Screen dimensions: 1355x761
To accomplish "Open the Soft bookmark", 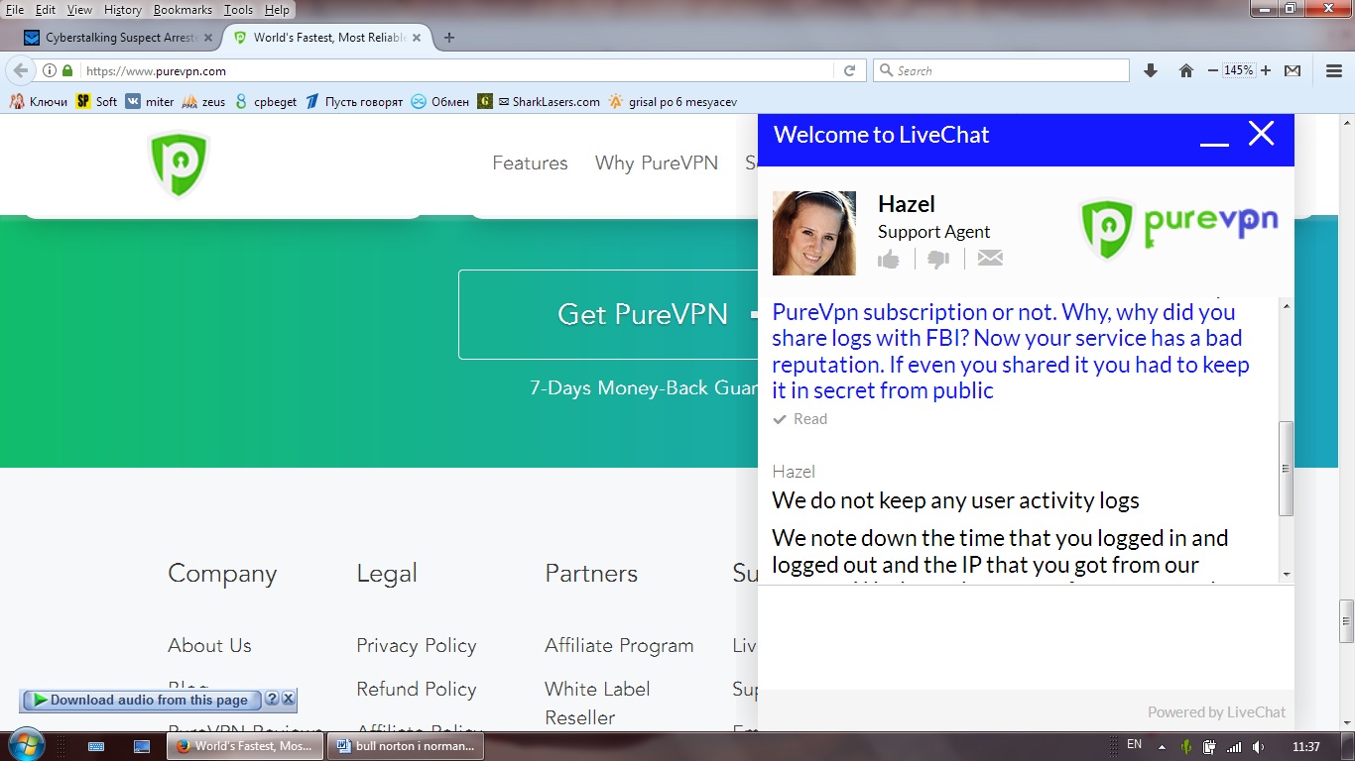I will [96, 101].
